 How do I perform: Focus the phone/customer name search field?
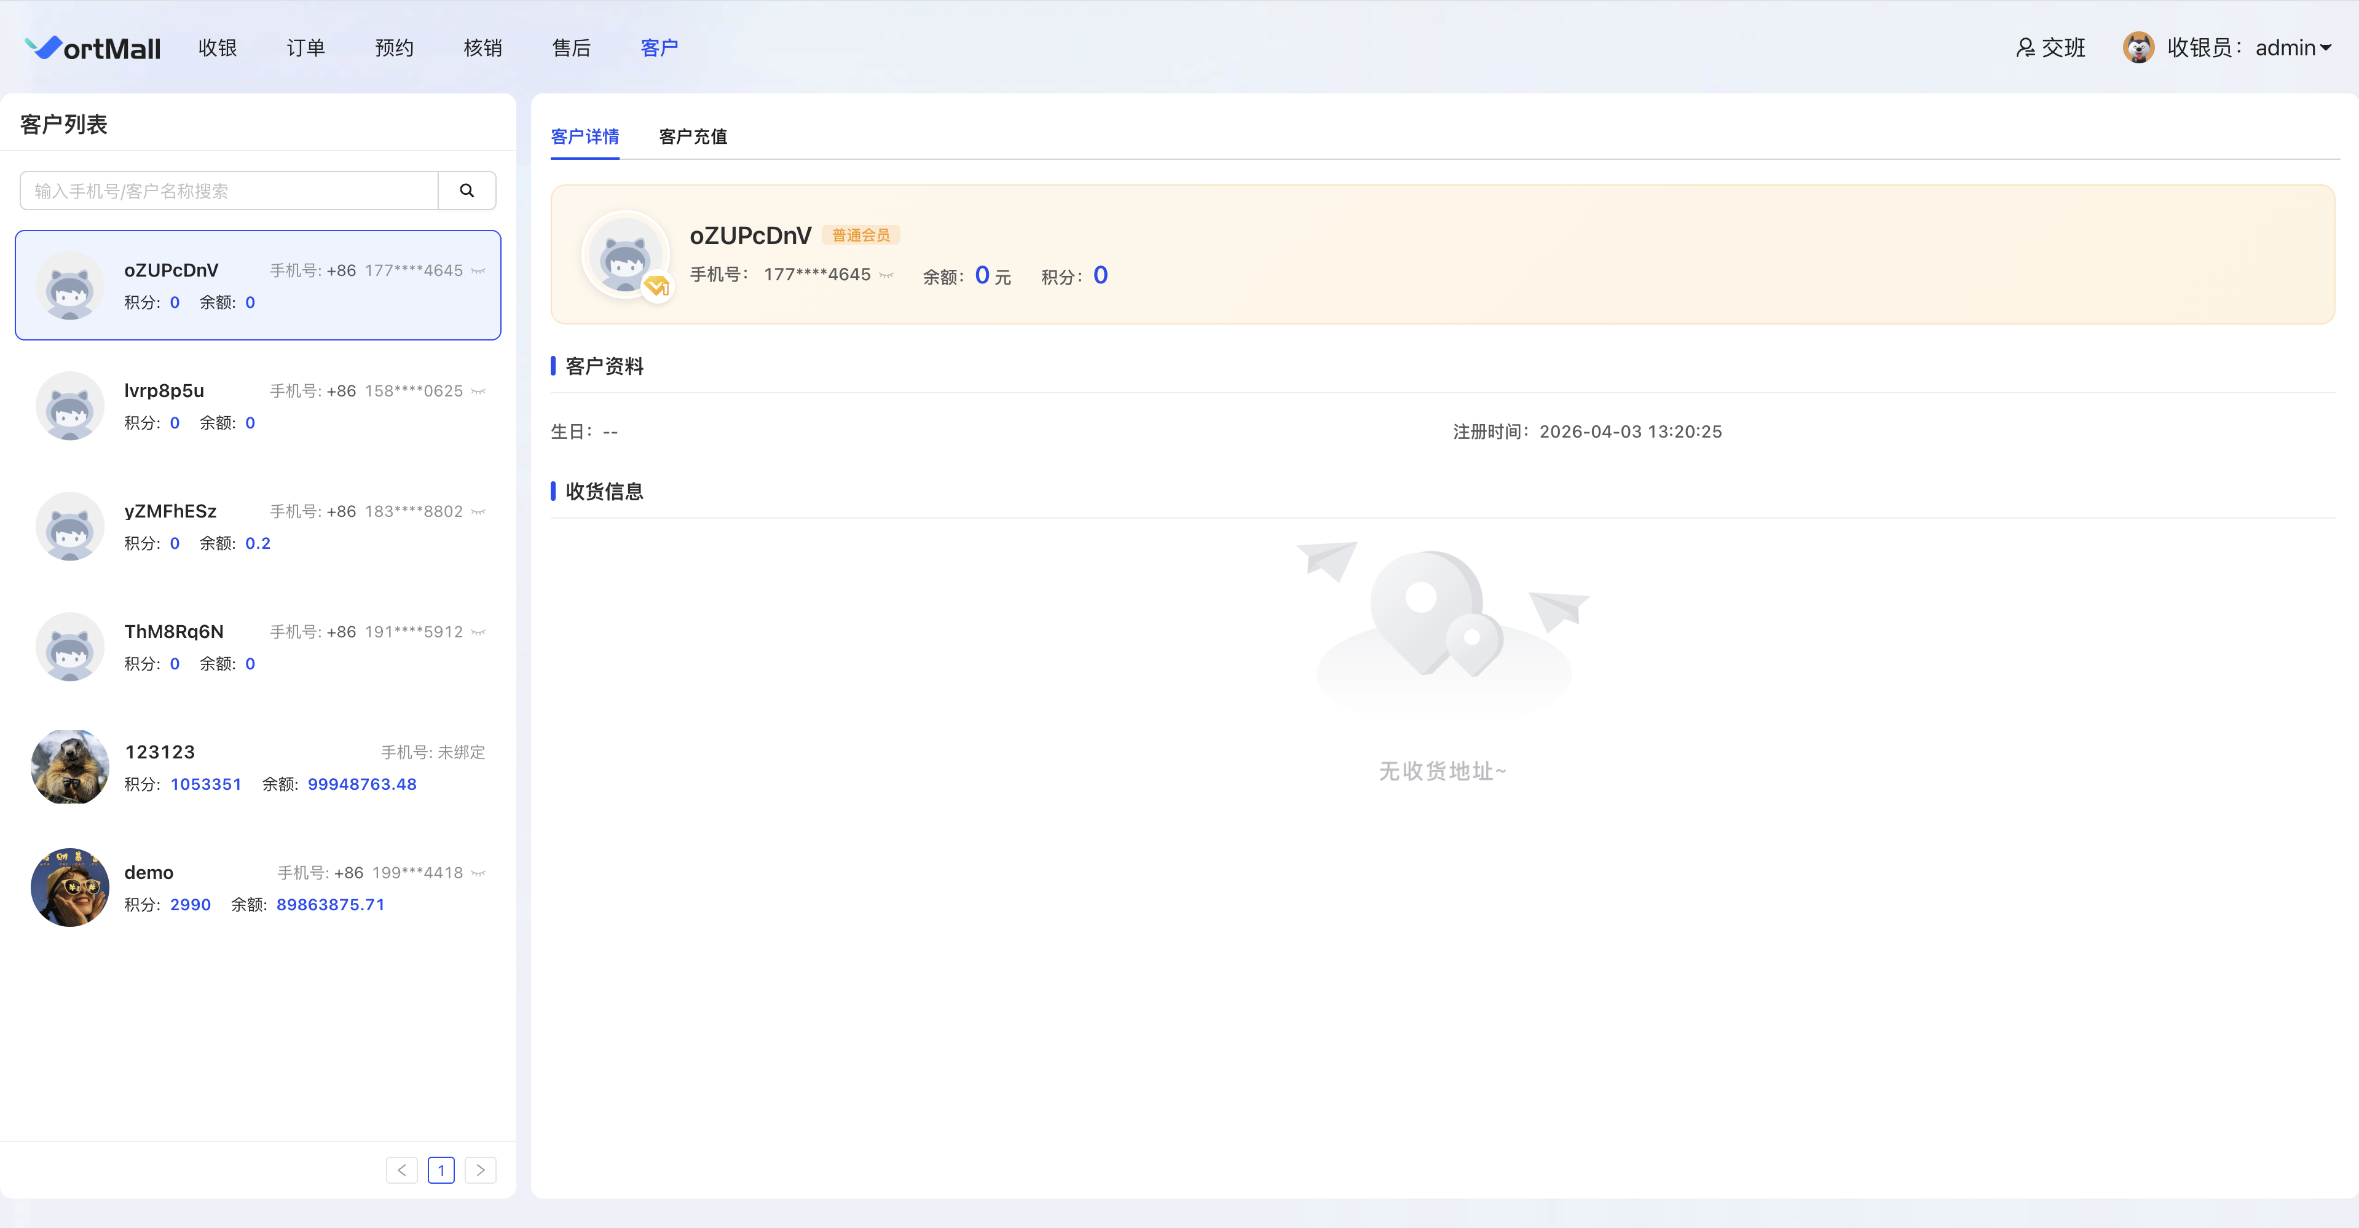pyautogui.click(x=229, y=191)
